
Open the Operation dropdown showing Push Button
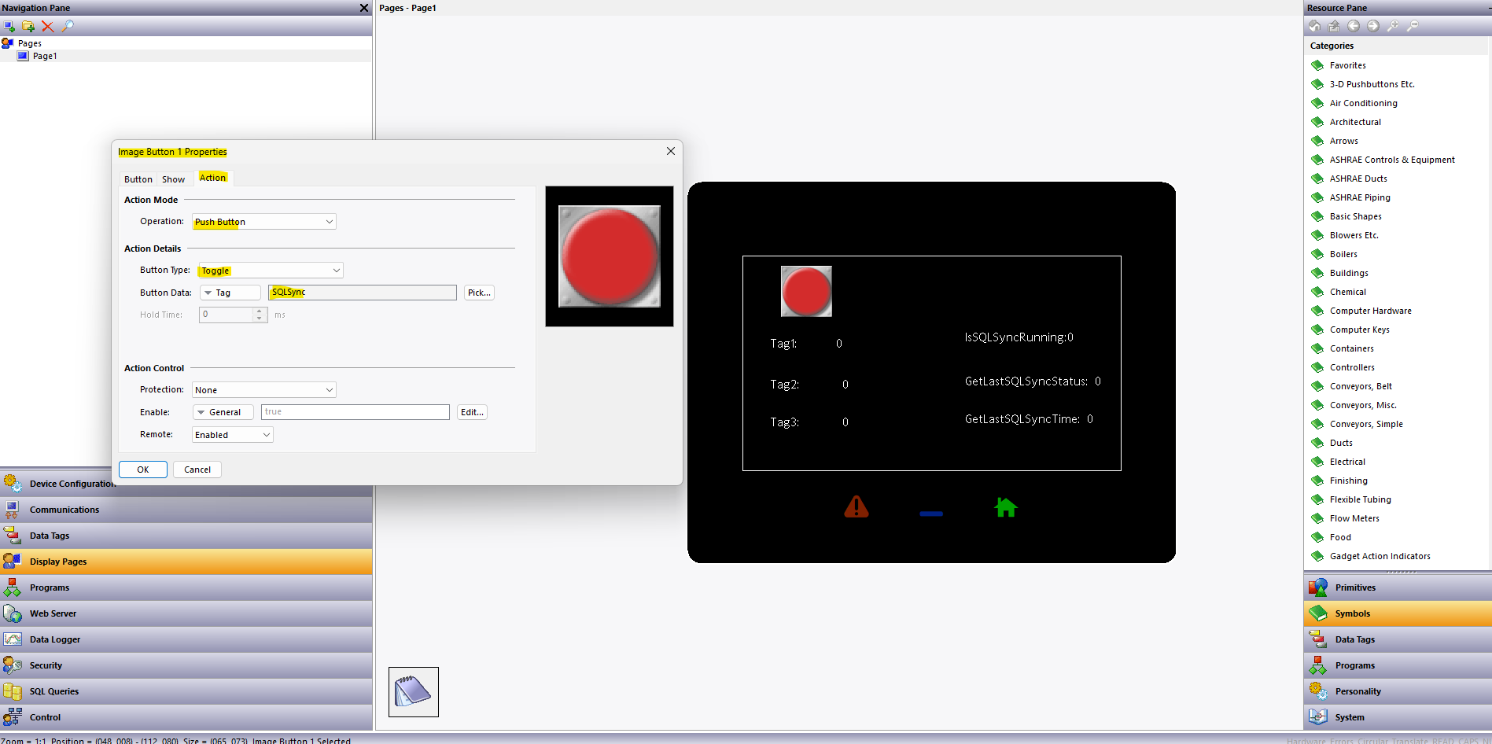point(263,222)
